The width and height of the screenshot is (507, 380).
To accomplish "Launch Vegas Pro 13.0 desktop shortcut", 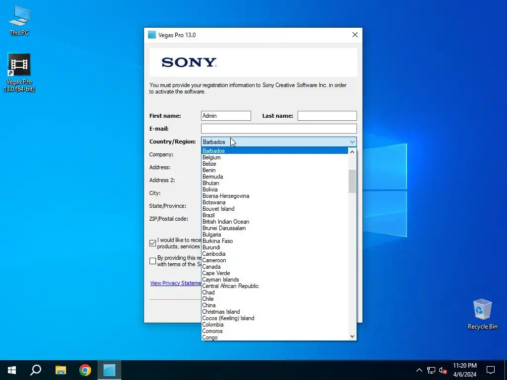I will [x=19, y=73].
